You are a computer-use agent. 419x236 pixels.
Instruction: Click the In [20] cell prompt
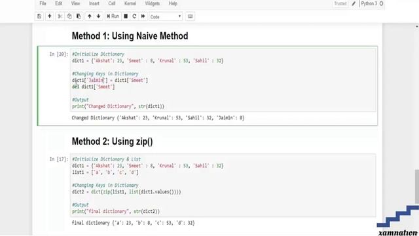tap(59, 54)
